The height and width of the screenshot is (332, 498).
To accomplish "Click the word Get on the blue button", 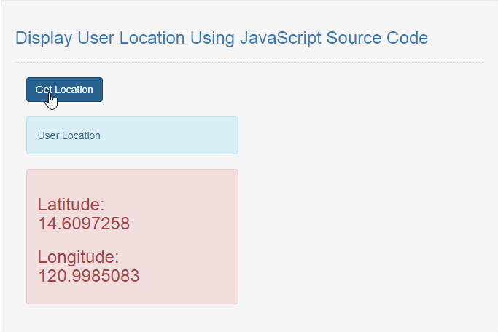I will [x=44, y=90].
